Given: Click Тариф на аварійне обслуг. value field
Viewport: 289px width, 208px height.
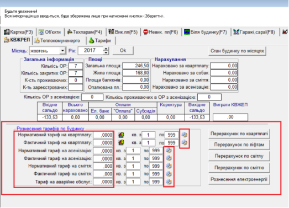Looking at the screenshot, I should [x=103, y=182].
